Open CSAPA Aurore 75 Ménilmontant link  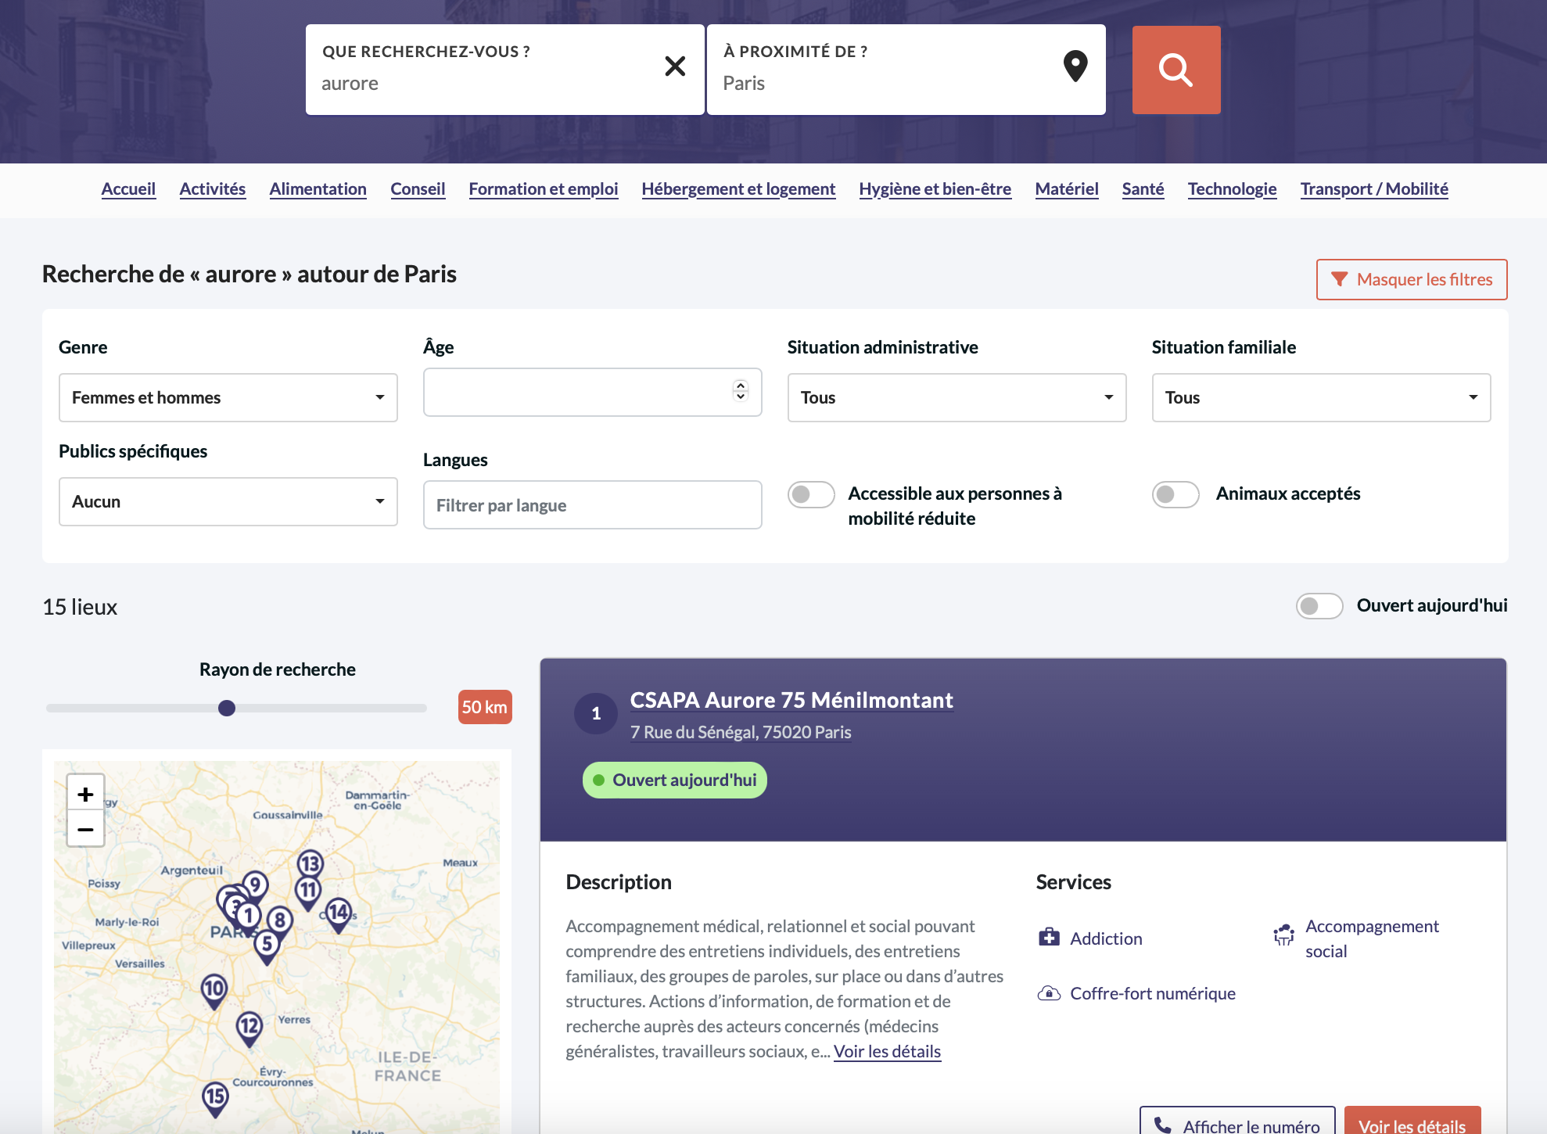coord(791,700)
